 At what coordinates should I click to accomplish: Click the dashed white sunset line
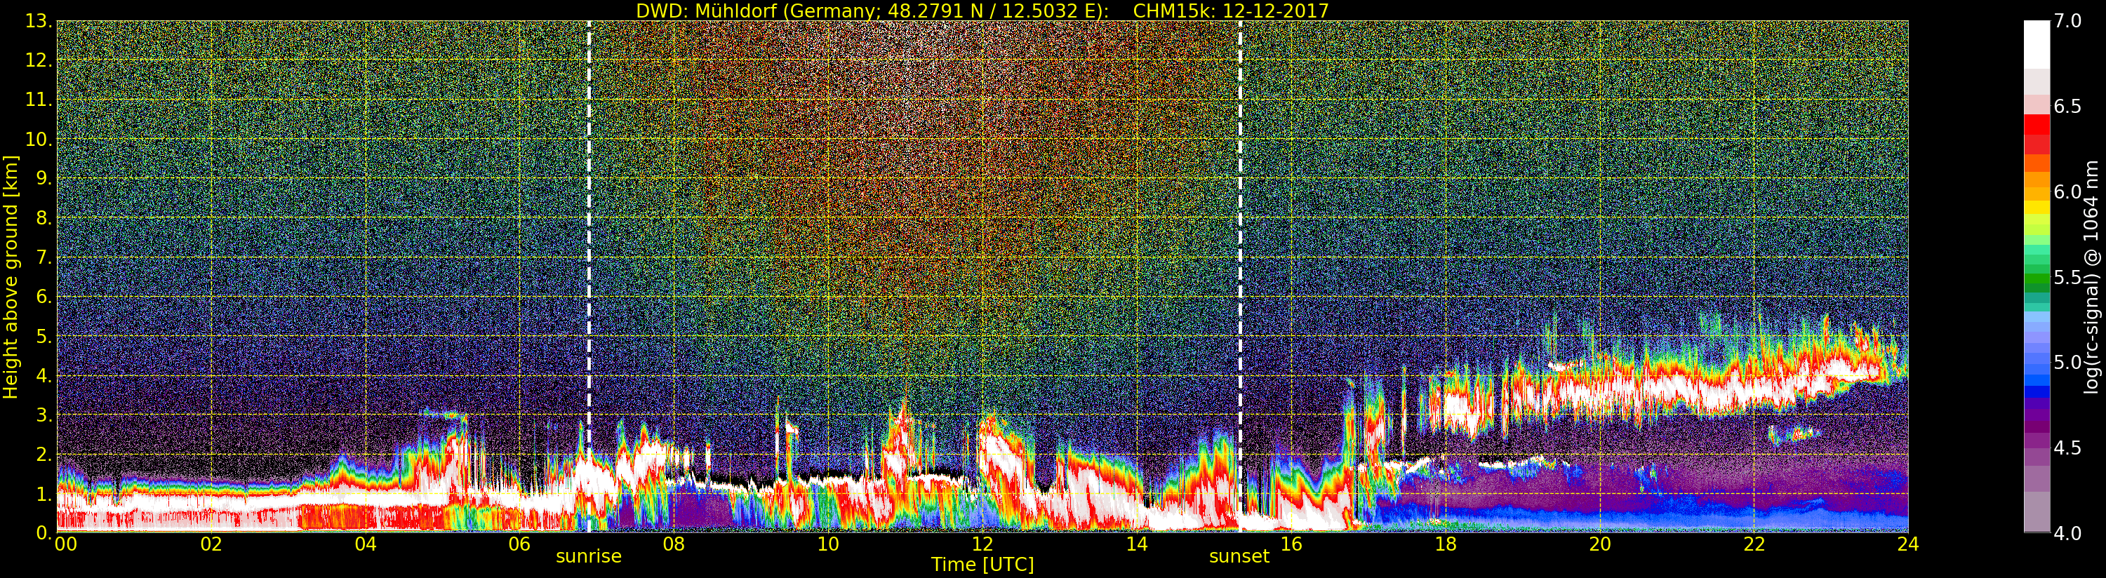(x=1240, y=246)
